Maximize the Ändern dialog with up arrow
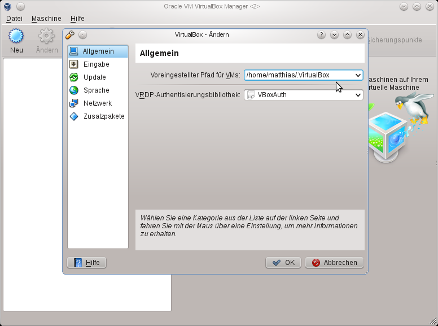The width and height of the screenshot is (438, 326). pos(347,34)
